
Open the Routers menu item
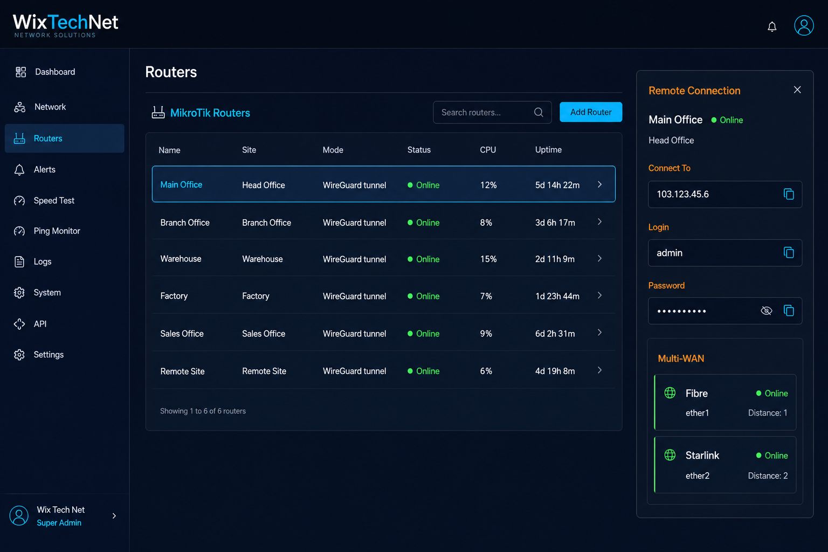tap(65, 139)
